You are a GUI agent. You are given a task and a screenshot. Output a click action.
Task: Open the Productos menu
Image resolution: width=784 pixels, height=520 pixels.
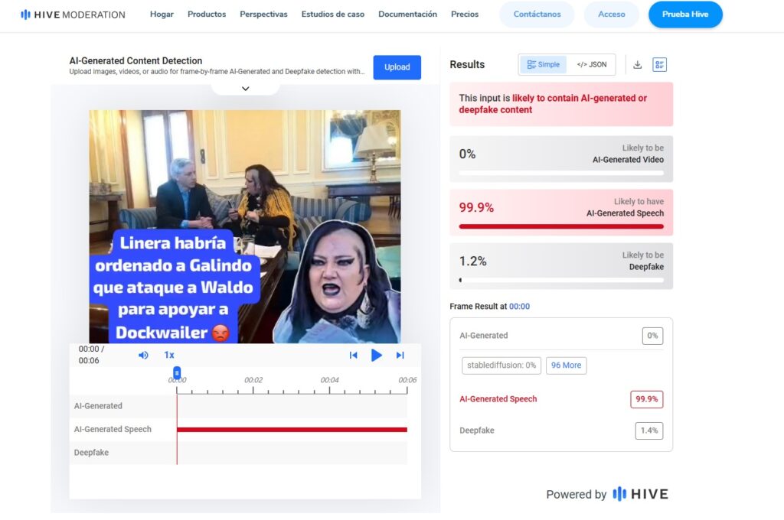coord(207,14)
